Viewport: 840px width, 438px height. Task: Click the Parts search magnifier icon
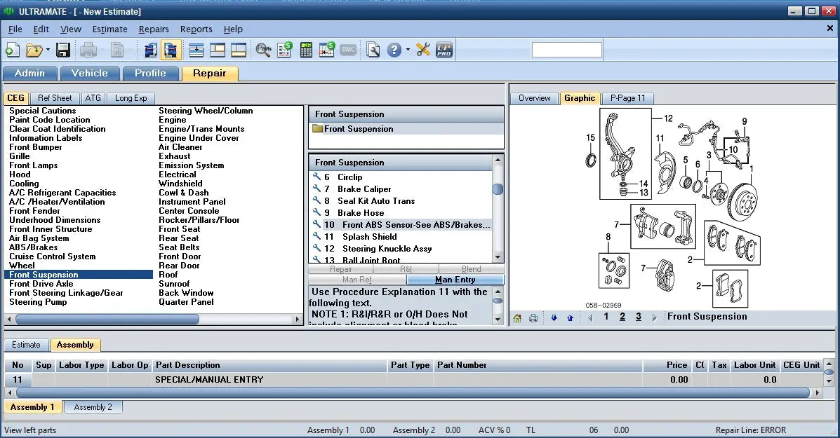263,50
